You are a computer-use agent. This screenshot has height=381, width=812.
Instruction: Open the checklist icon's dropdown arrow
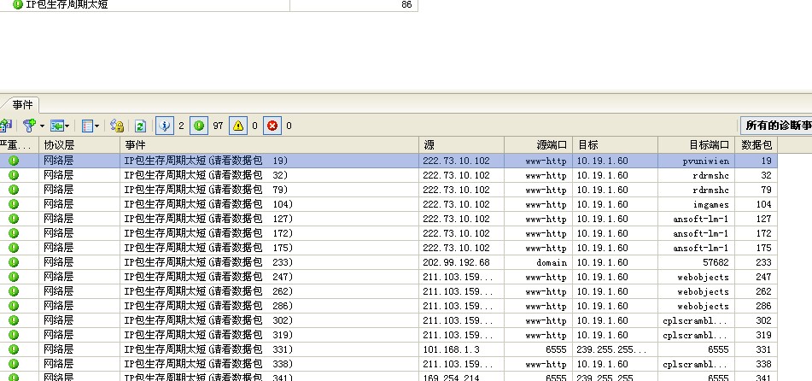click(x=96, y=126)
